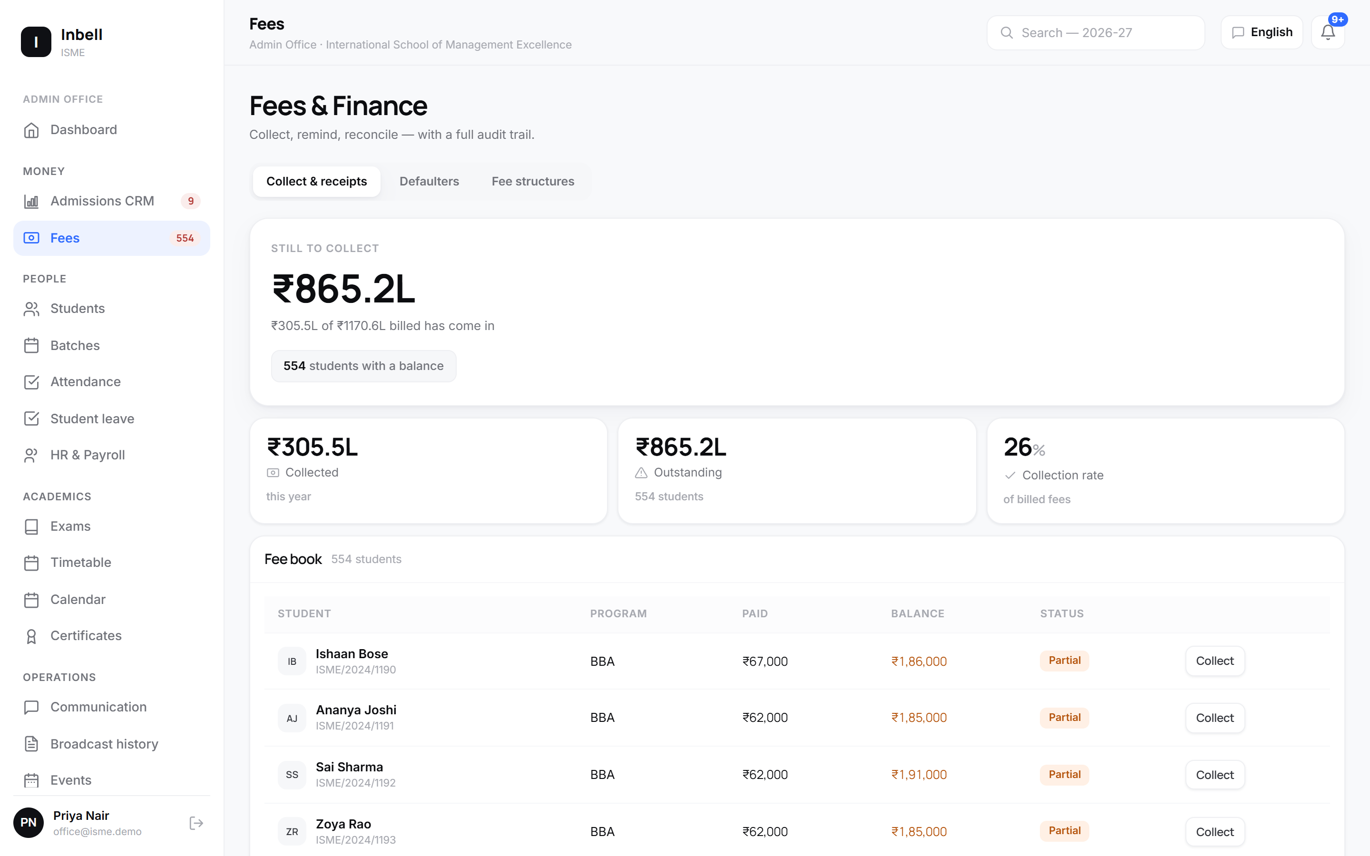The image size is (1370, 856).
Task: Open Admissions CRM in sidebar
Action: pos(111,201)
